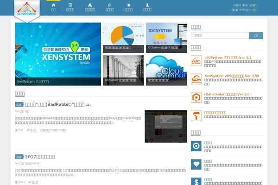278x185 pixels.
Task: Open the BadRabbit article title
Action: tap(55, 105)
